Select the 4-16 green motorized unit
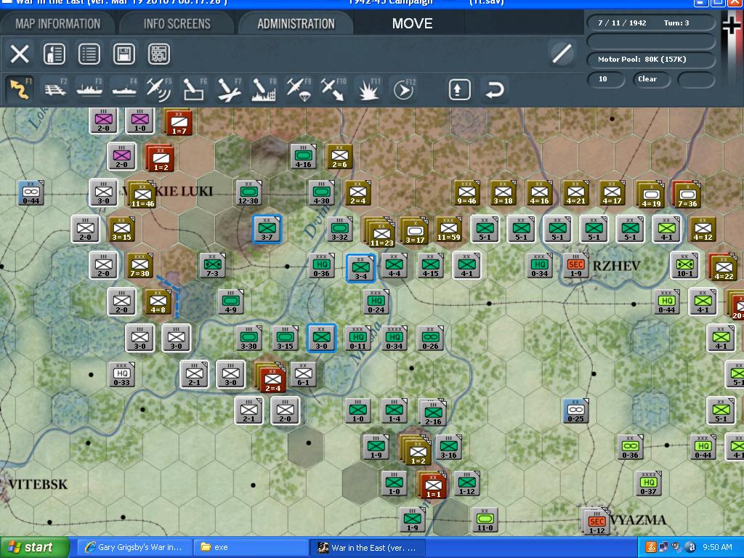Screen dimensions: 744x558 tap(303, 157)
